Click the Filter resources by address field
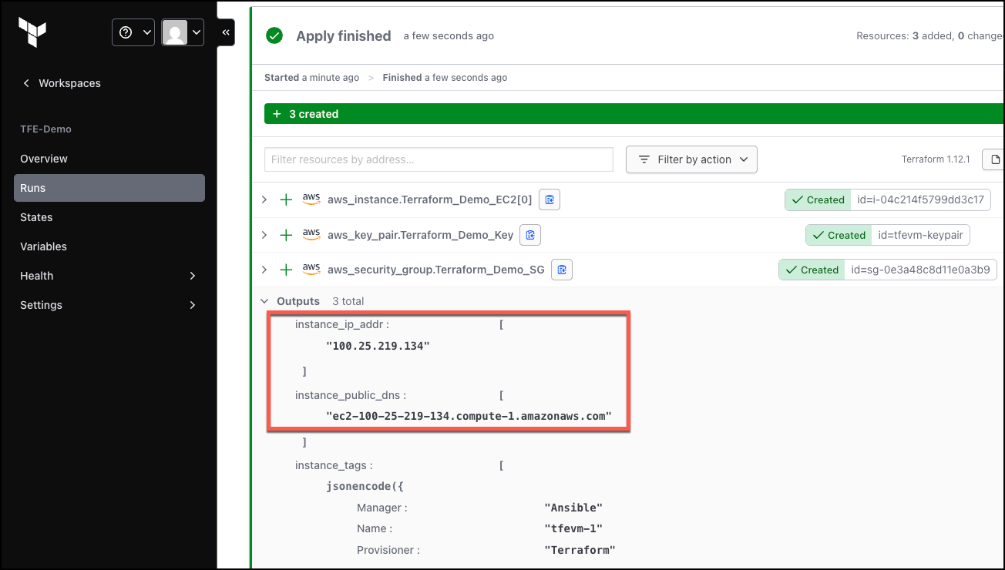The width and height of the screenshot is (1005, 570). point(439,159)
